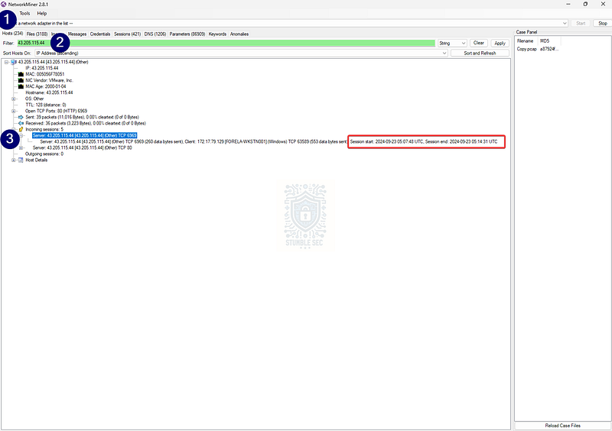Collapse the 43.205.115.44 root host node
612x431 pixels.
pyautogui.click(x=6, y=62)
